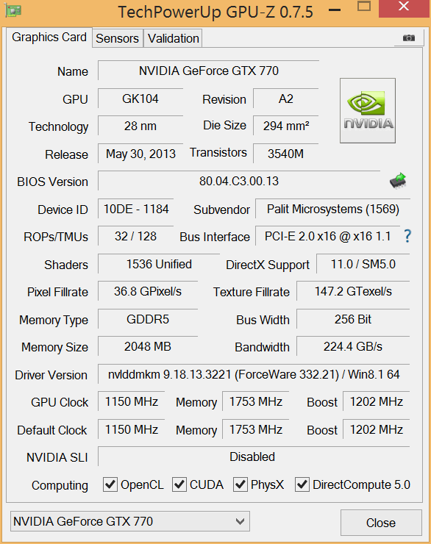431x544 pixels.
Task: Toggle the DirectCompute 5.0 checkbox
Action: (302, 484)
